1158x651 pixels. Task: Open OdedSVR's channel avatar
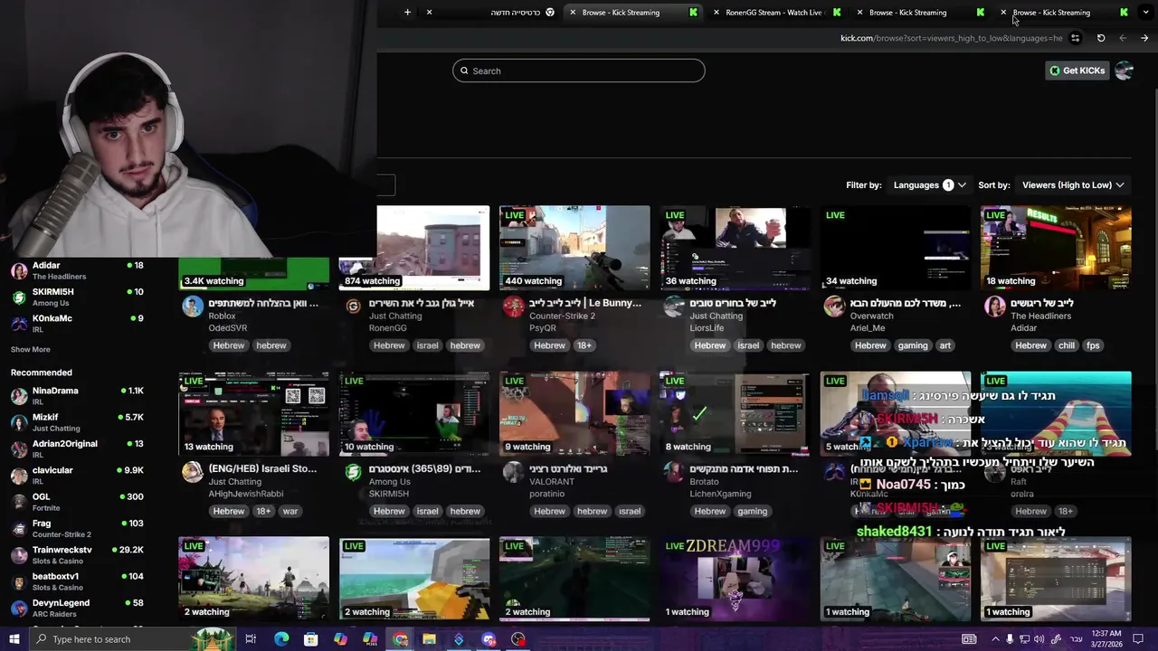pos(193,306)
